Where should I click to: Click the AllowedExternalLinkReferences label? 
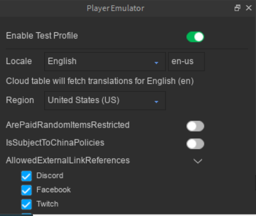(x=68, y=160)
